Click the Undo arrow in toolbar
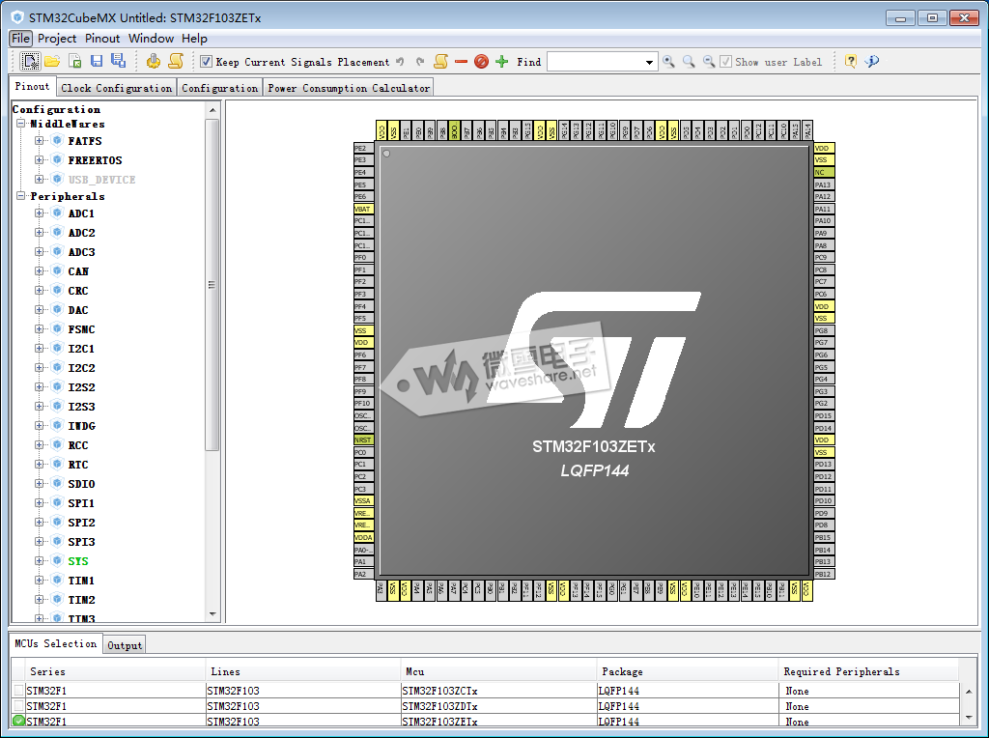This screenshot has height=738, width=989. coord(400,61)
